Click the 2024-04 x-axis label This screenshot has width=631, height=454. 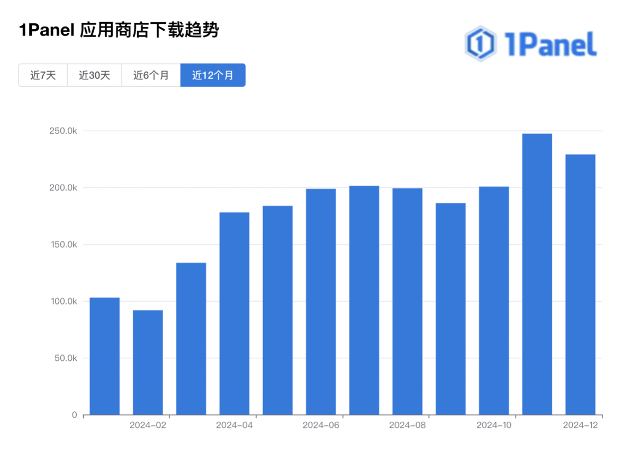pyautogui.click(x=234, y=425)
